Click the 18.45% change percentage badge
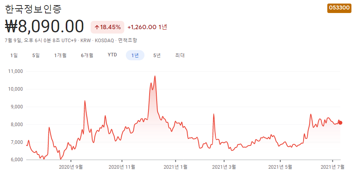 108,27
